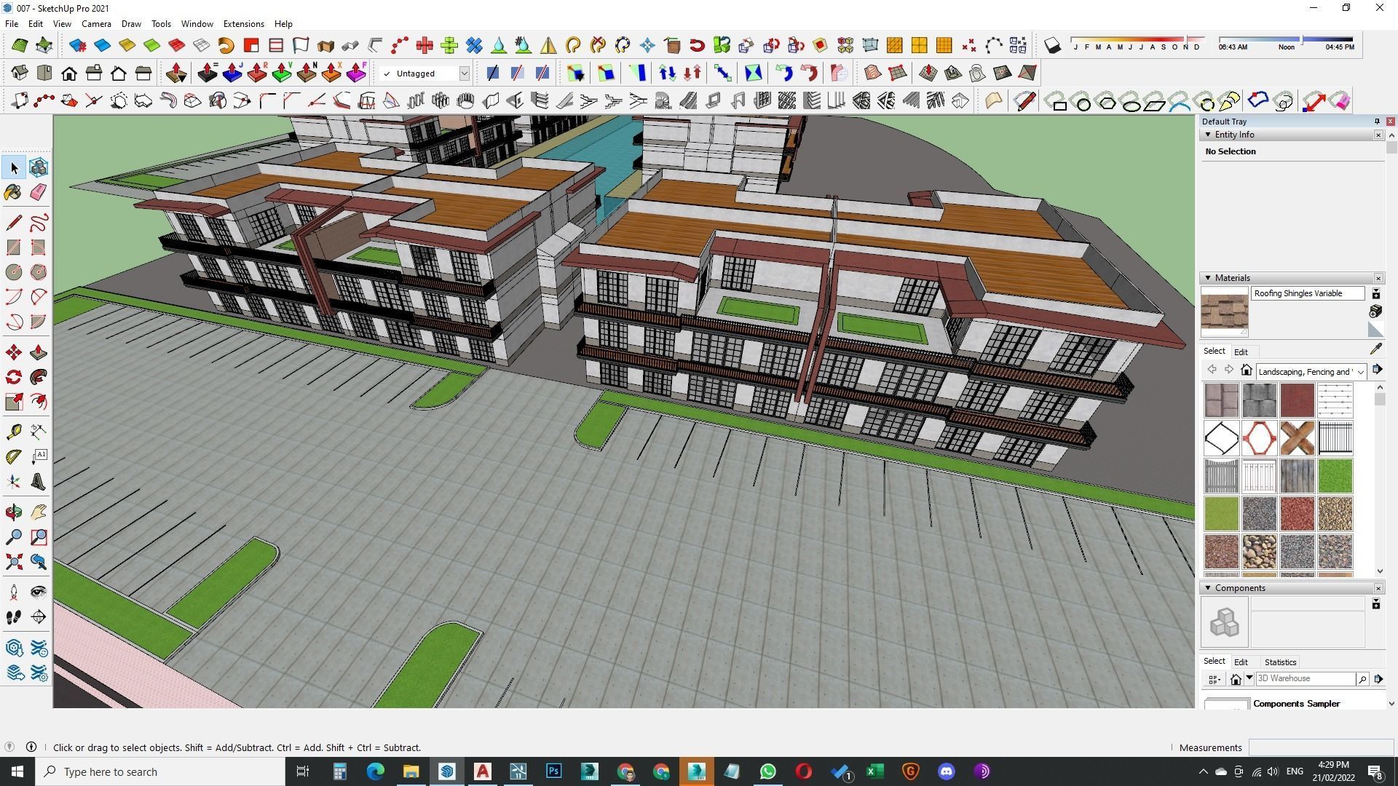Collapse the Entity Info panel
Viewport: 1398px width, 786px height.
(x=1208, y=135)
